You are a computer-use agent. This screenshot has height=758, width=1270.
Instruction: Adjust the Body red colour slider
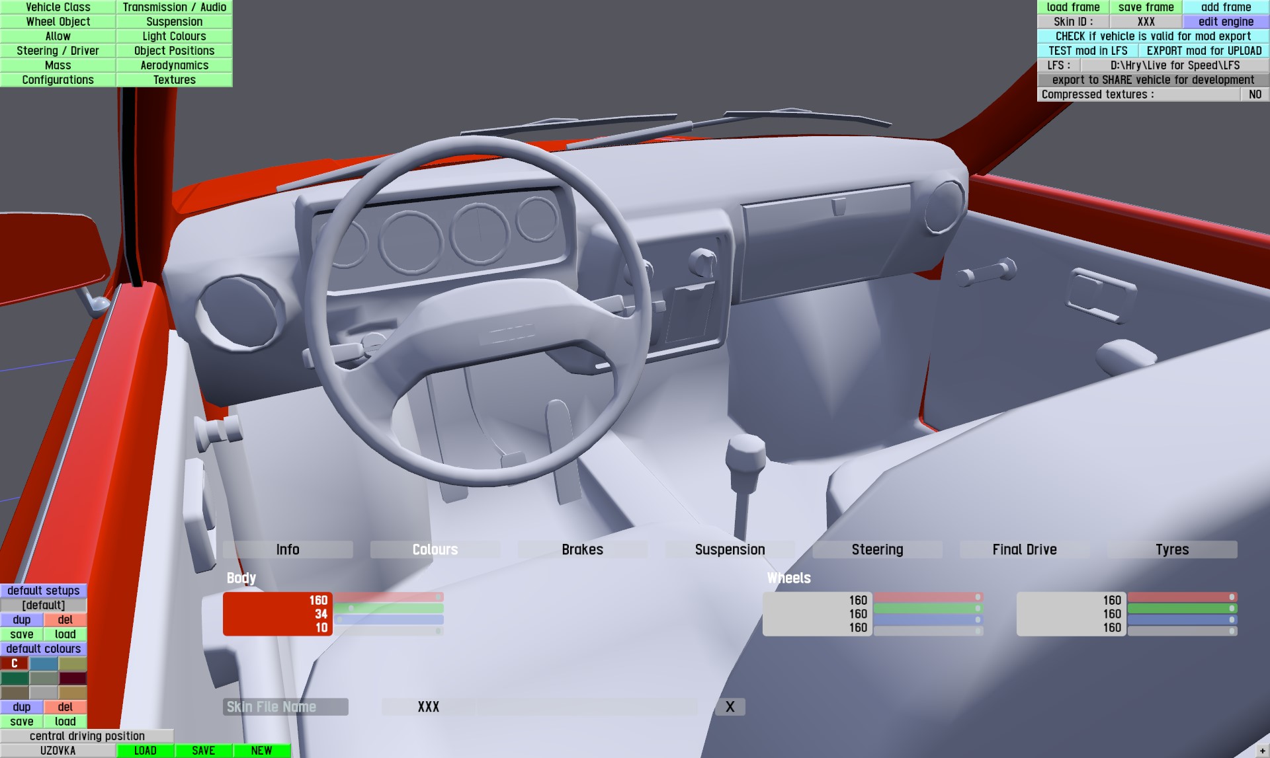point(388,597)
